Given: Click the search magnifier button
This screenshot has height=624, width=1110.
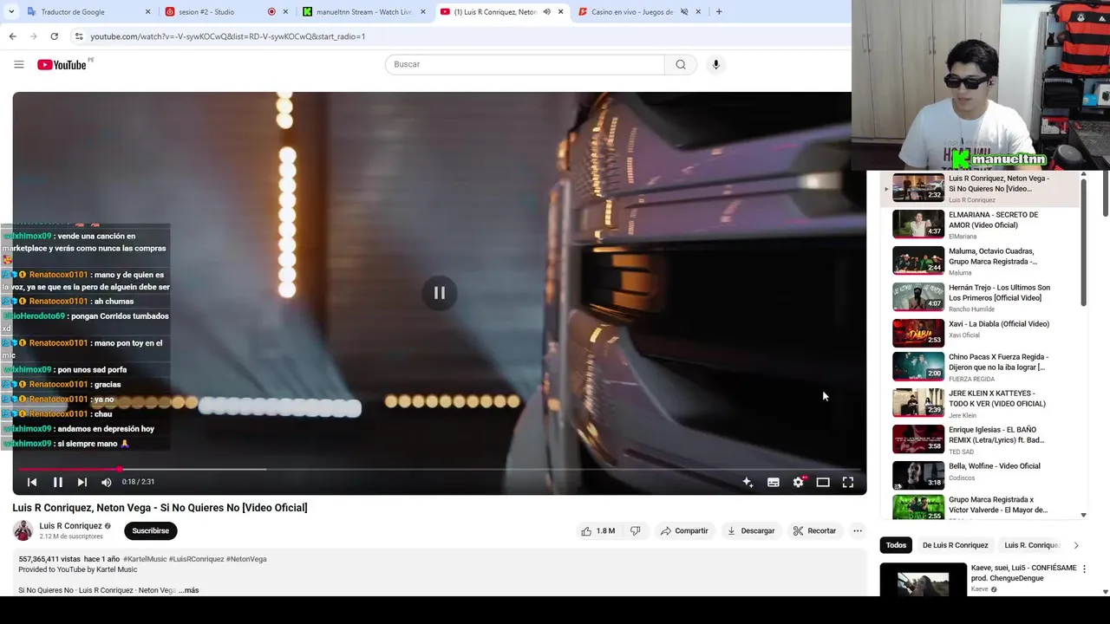Looking at the screenshot, I should click(x=681, y=64).
